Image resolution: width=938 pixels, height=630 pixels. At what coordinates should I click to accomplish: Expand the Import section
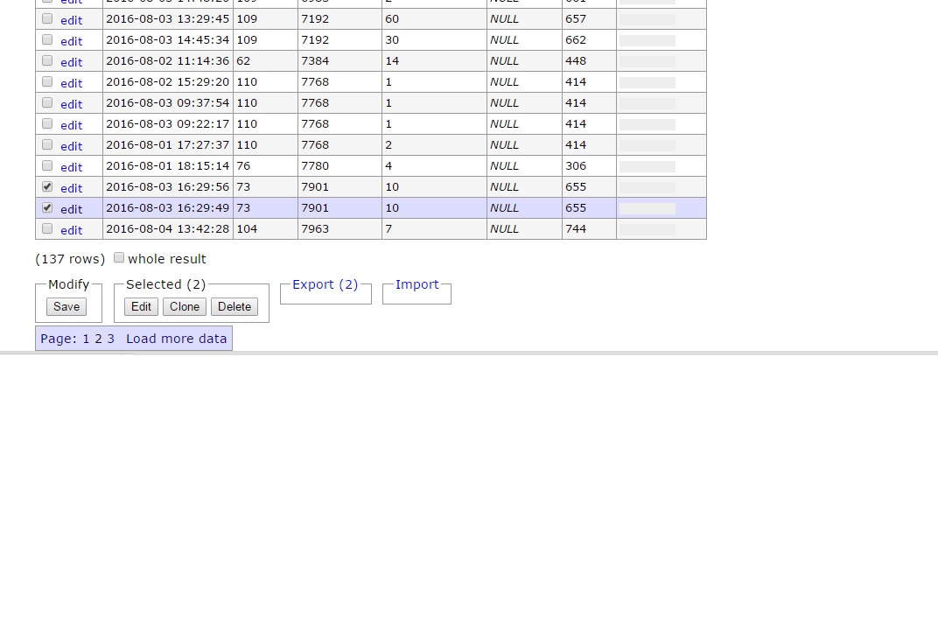click(x=416, y=284)
